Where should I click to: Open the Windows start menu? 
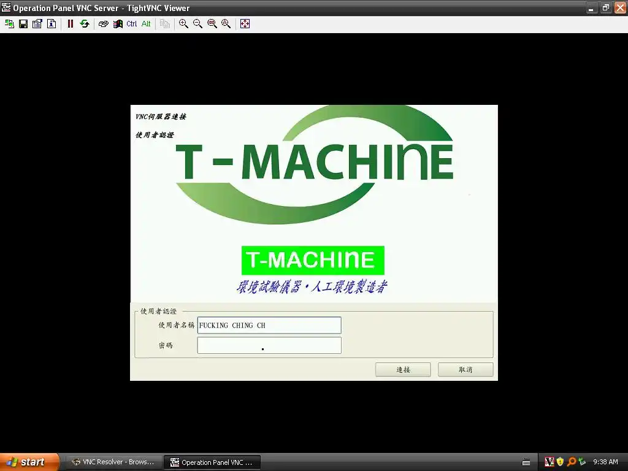click(x=29, y=462)
